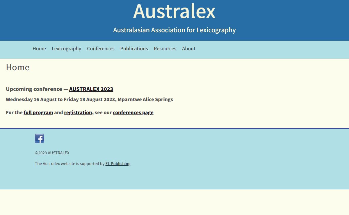
Task: Click the ©2023 AUSTRALEX copyright notice
Action: point(52,153)
